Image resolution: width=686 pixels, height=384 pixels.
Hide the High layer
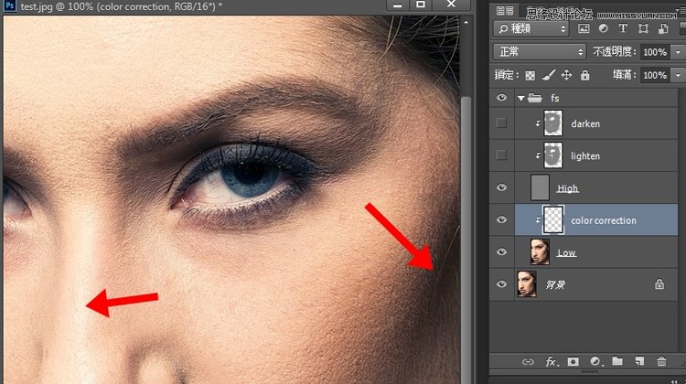[501, 187]
